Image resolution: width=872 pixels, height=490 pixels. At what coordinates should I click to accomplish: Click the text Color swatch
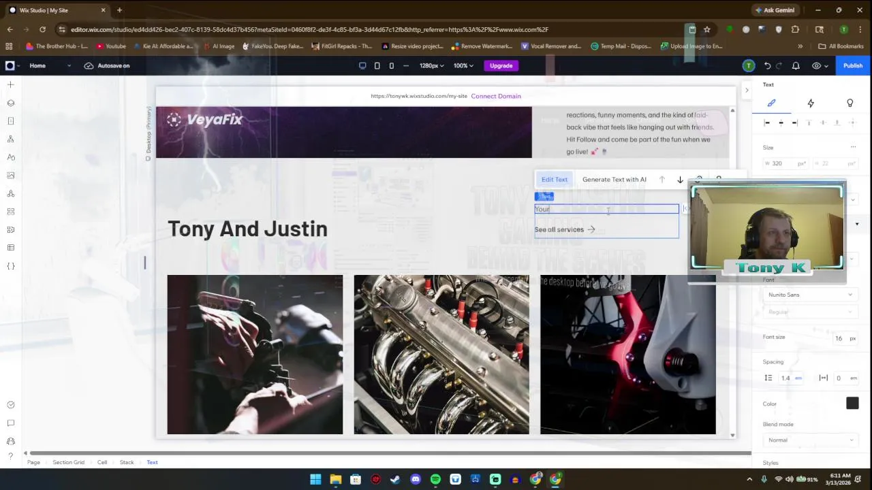[852, 404]
